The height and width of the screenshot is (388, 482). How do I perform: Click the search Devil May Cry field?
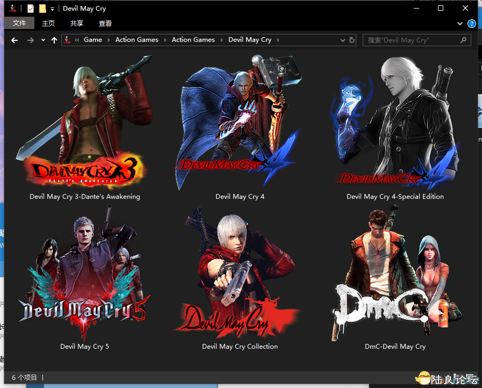[411, 40]
